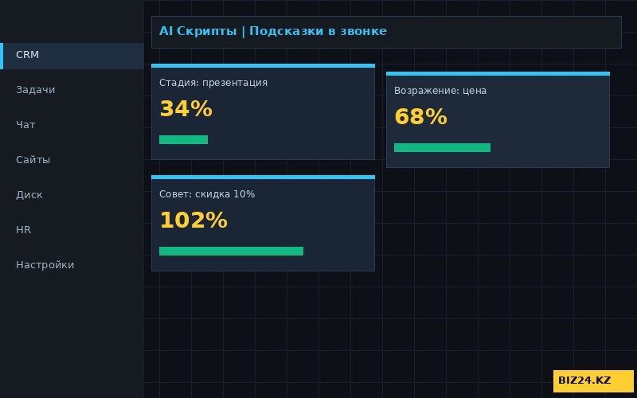This screenshot has width=637, height=398.
Task: Click the progress bar under 102%
Action: (x=231, y=251)
